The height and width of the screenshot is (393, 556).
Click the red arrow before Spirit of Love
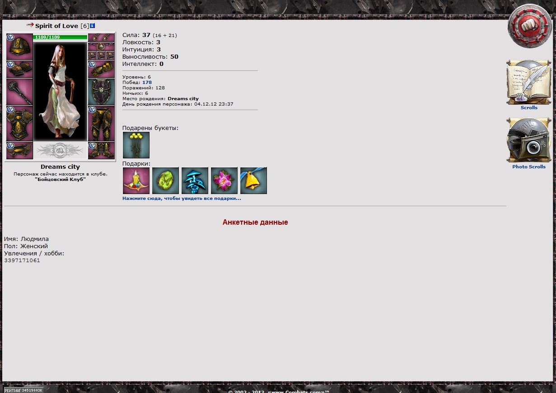tap(30, 25)
